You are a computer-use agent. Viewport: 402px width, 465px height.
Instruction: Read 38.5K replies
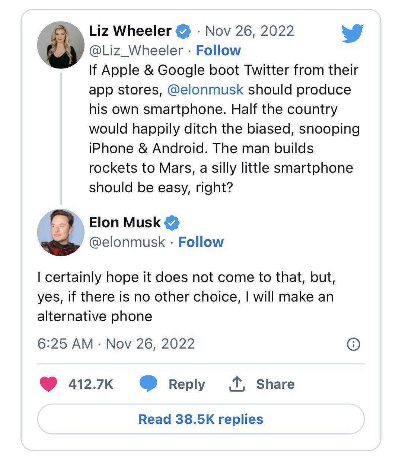pyautogui.click(x=201, y=419)
